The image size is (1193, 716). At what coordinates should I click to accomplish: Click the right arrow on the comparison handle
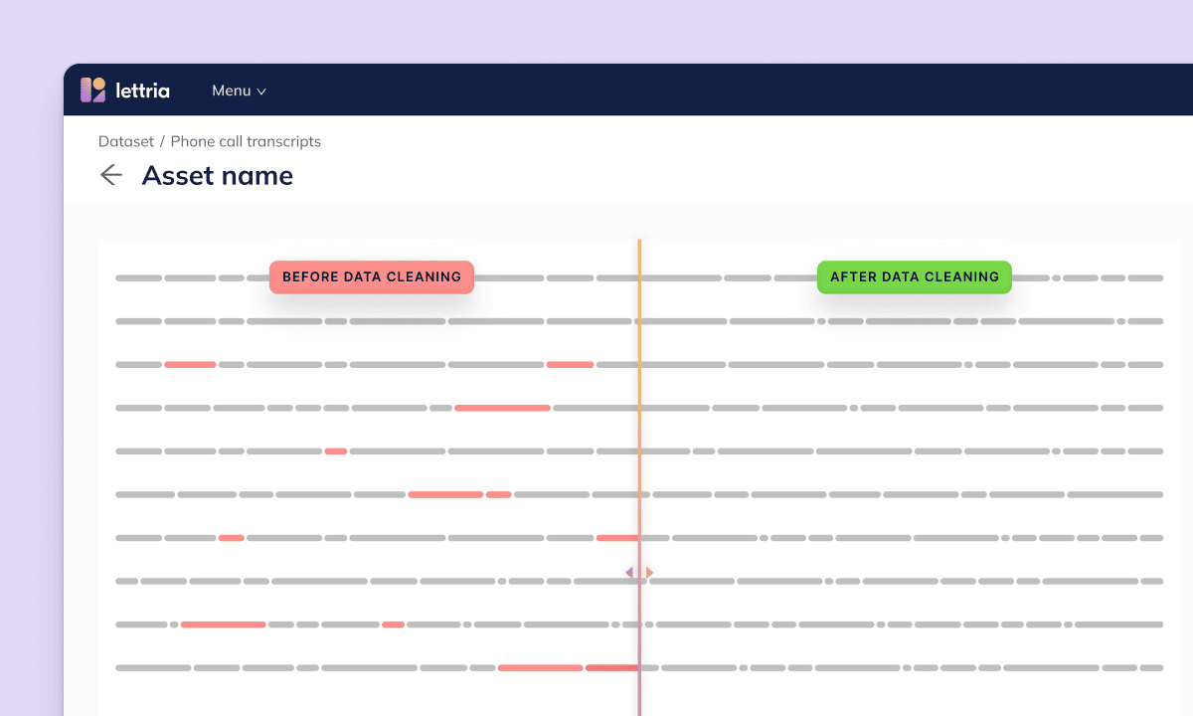tap(648, 572)
